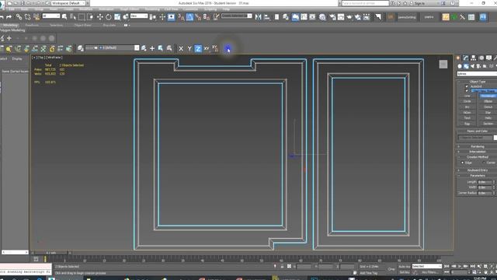Open the layer 0 (default) dropdown
497x280 pixels.
[112, 48]
